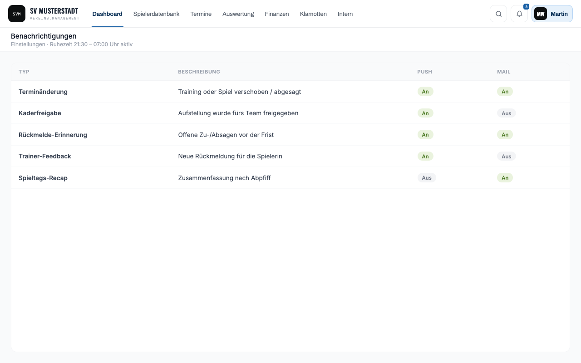This screenshot has height=363, width=581.
Task: Click description 'Training oder Spiel verschoben / abgesagt'
Action: (240, 92)
